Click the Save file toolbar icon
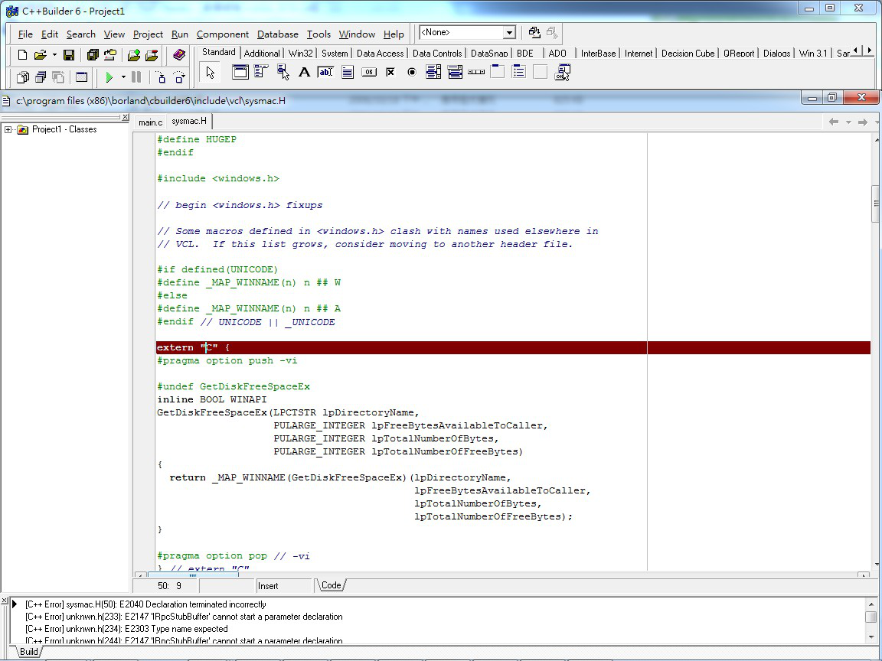Image resolution: width=882 pixels, height=661 pixels. pos(69,55)
